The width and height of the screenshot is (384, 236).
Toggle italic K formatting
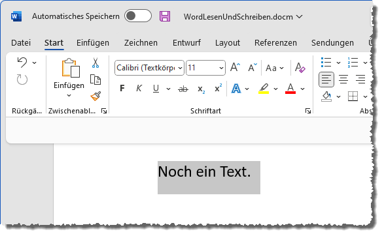click(x=139, y=88)
